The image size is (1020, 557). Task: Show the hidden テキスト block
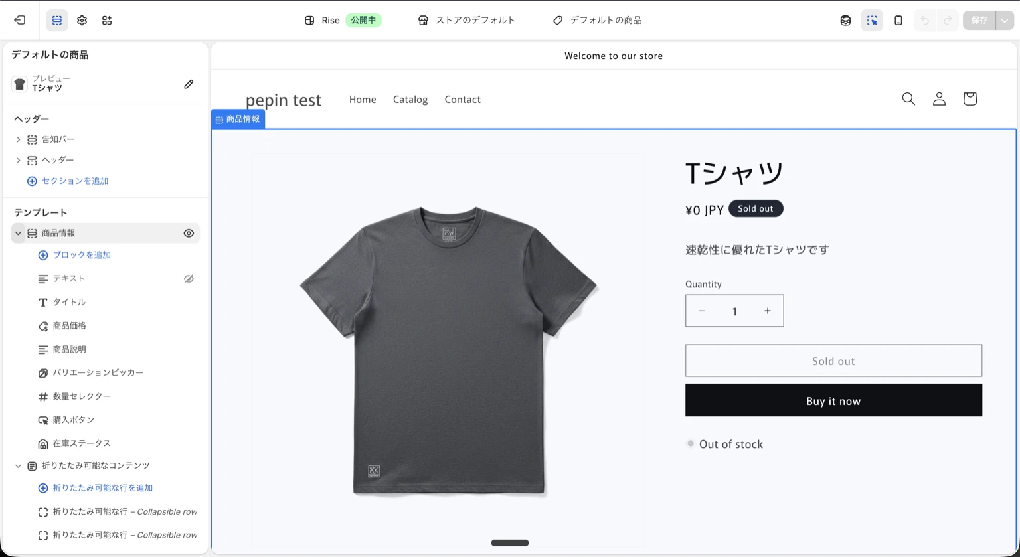(189, 279)
